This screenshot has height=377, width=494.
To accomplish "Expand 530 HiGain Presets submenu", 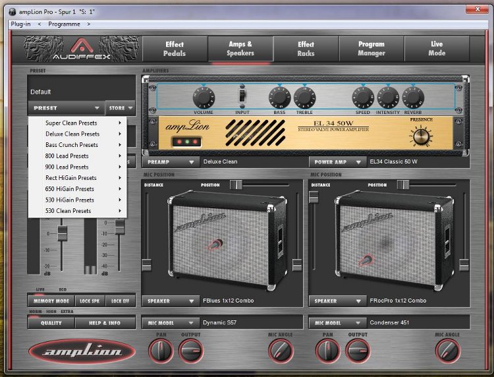I will pos(78,200).
